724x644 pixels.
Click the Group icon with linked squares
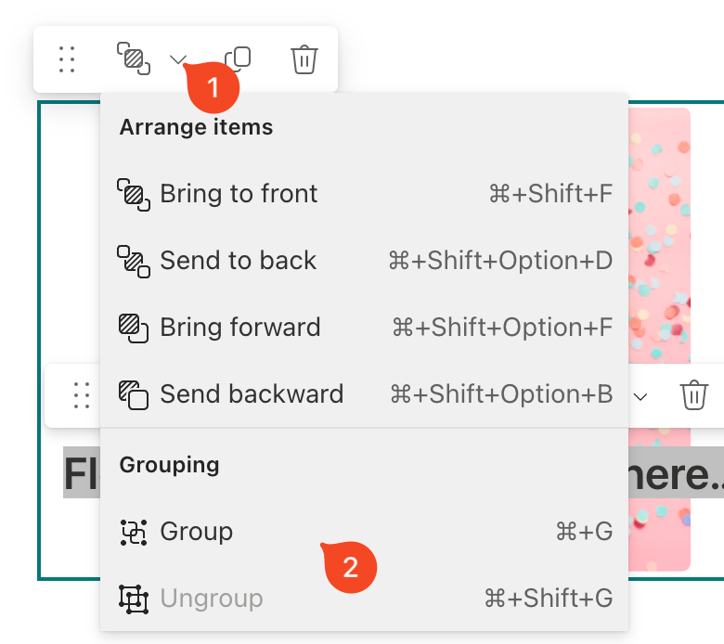pos(134,532)
